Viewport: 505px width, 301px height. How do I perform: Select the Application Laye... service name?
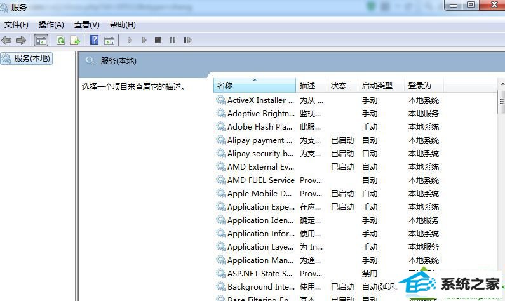(260, 247)
